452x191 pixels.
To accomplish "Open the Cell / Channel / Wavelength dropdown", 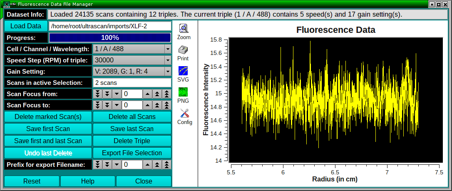I will 132,49.
